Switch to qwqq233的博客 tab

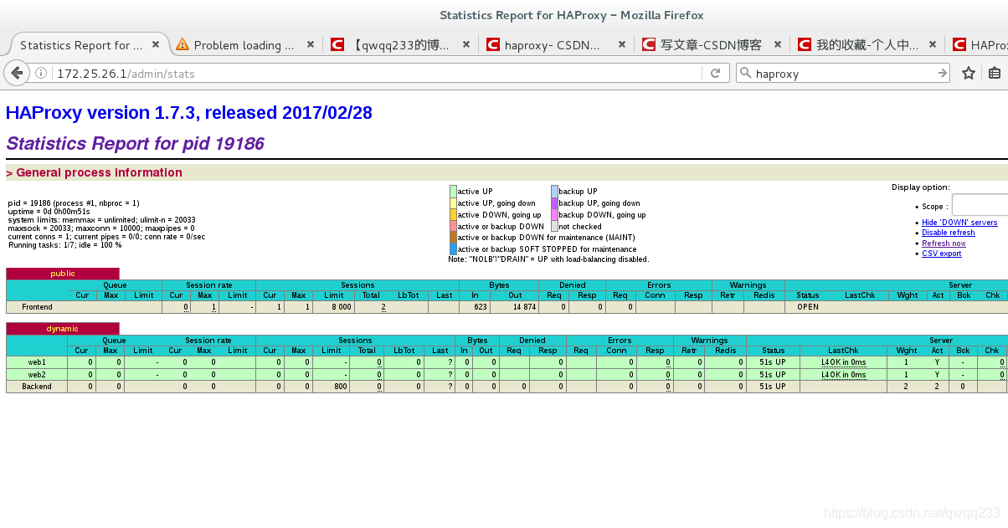[402, 45]
